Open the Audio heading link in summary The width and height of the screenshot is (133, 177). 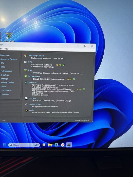(31, 110)
